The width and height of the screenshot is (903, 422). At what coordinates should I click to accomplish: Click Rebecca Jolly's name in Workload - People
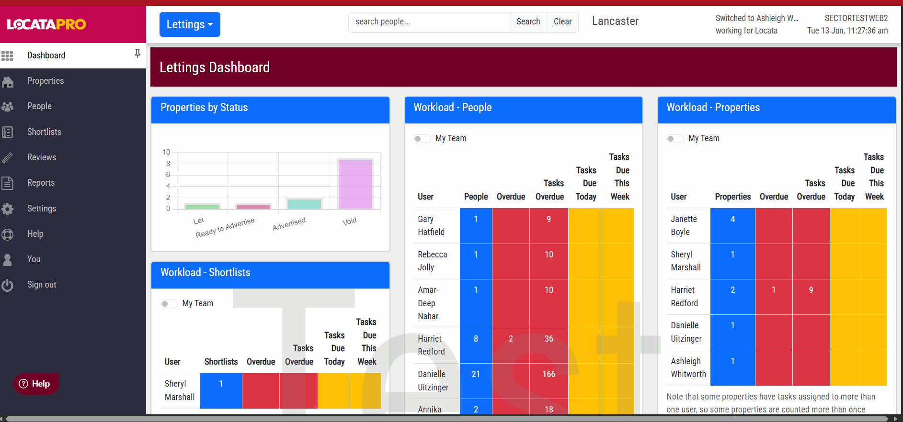pos(432,261)
